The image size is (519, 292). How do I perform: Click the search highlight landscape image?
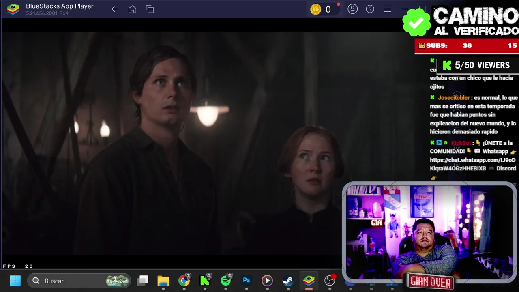[118, 281]
